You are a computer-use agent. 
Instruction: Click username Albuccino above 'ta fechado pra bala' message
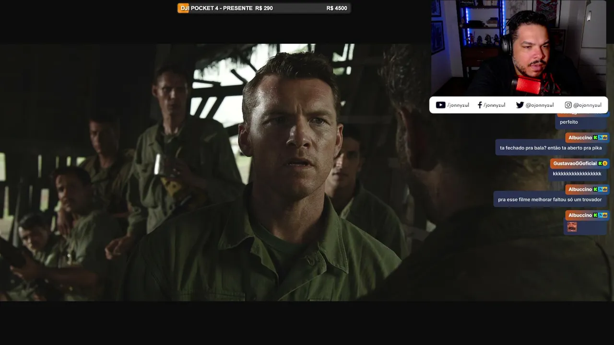[580, 138]
